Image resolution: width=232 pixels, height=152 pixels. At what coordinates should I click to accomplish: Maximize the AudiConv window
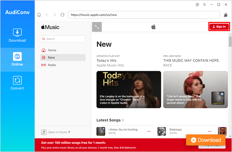pos(219,5)
